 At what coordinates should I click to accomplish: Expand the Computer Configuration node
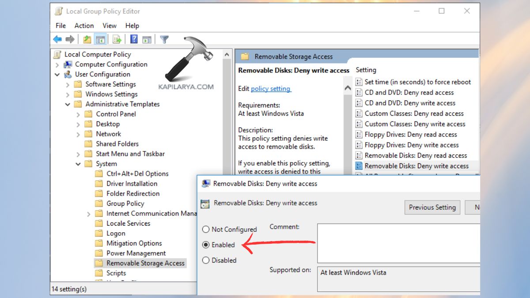tap(57, 64)
